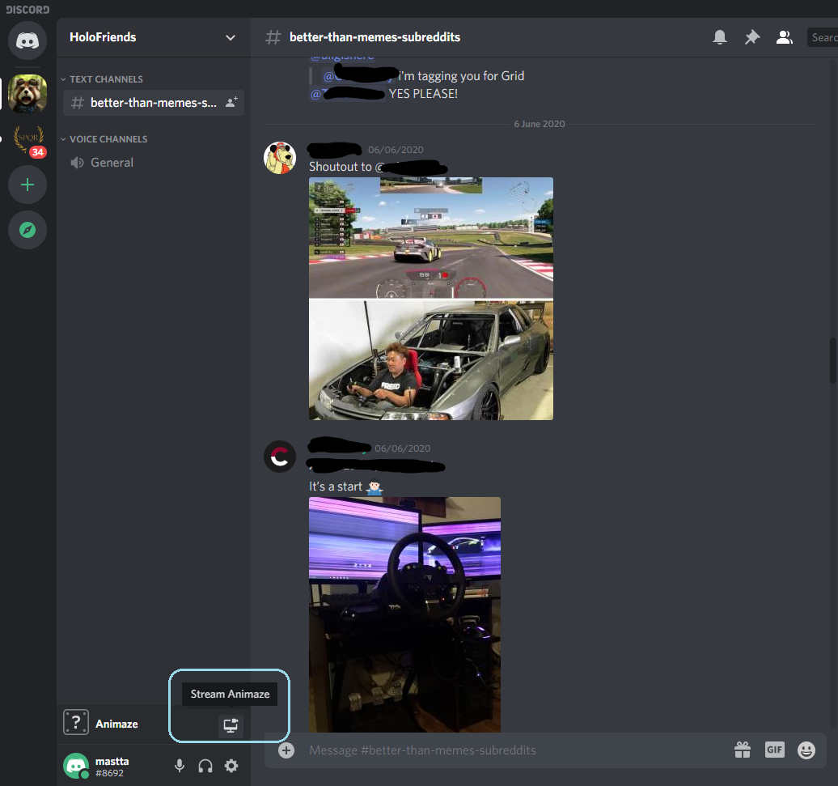The height and width of the screenshot is (786, 838).
Task: Focus the Message #better-than-memes-subreddits input box
Action: coord(502,750)
